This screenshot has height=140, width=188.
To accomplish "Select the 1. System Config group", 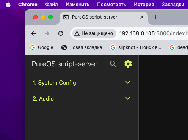I will tap(82, 83).
